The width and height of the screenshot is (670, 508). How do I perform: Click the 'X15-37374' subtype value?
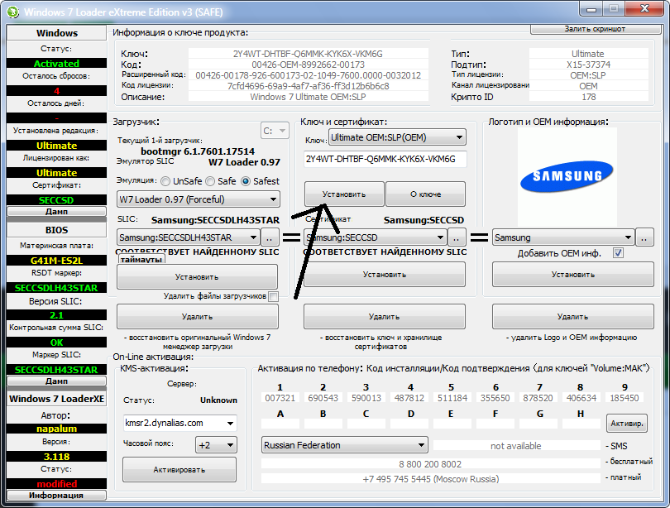click(x=588, y=65)
